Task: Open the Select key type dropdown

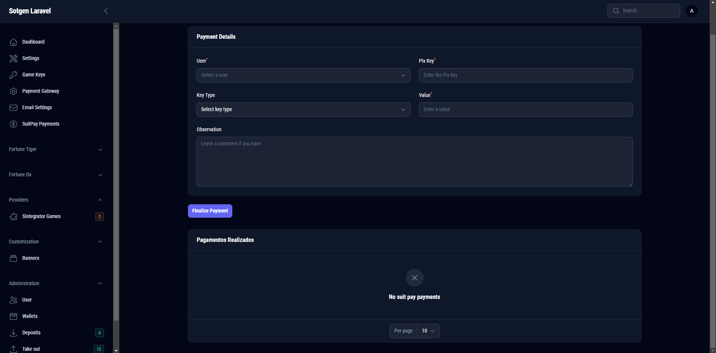Action: 303,110
